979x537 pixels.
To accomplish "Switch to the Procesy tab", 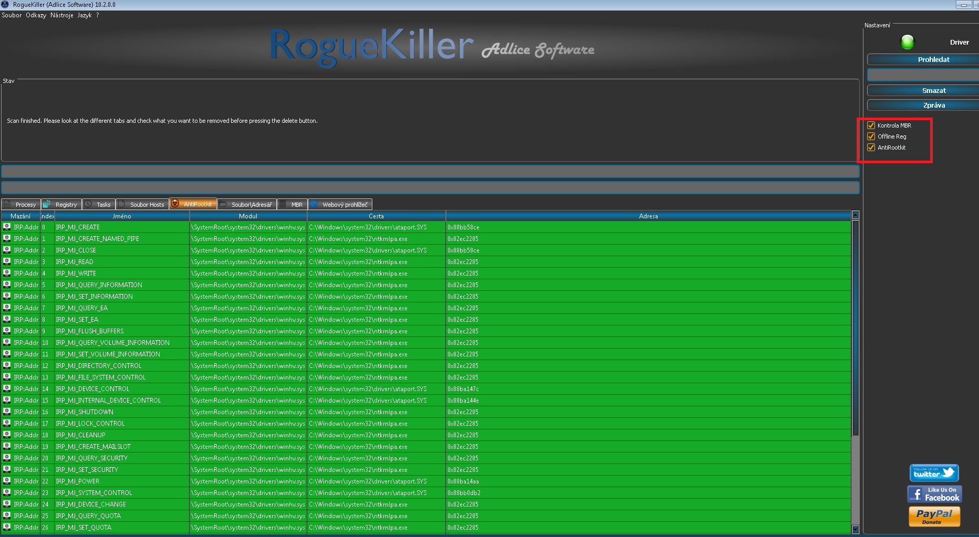I will (21, 204).
